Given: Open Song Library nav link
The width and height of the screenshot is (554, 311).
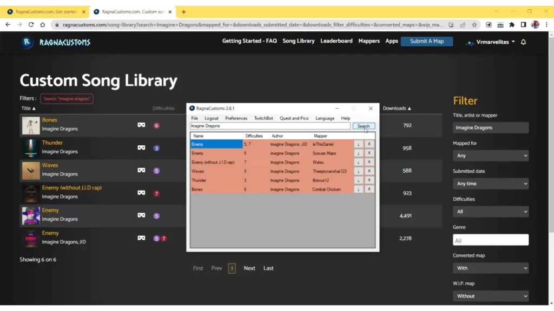Looking at the screenshot, I should (x=299, y=41).
